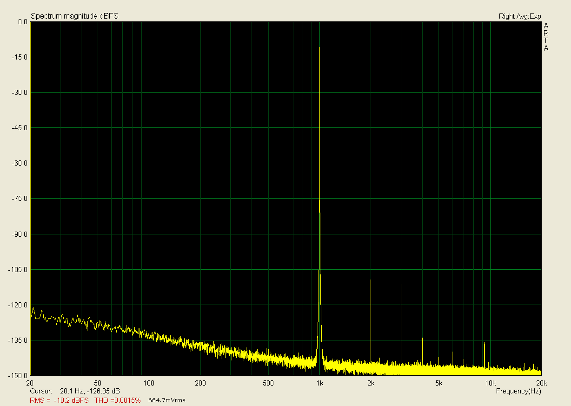Click the cursor readout '20.1 Hz, -126.35 dB'
The height and width of the screenshot is (406, 571).
point(90,391)
